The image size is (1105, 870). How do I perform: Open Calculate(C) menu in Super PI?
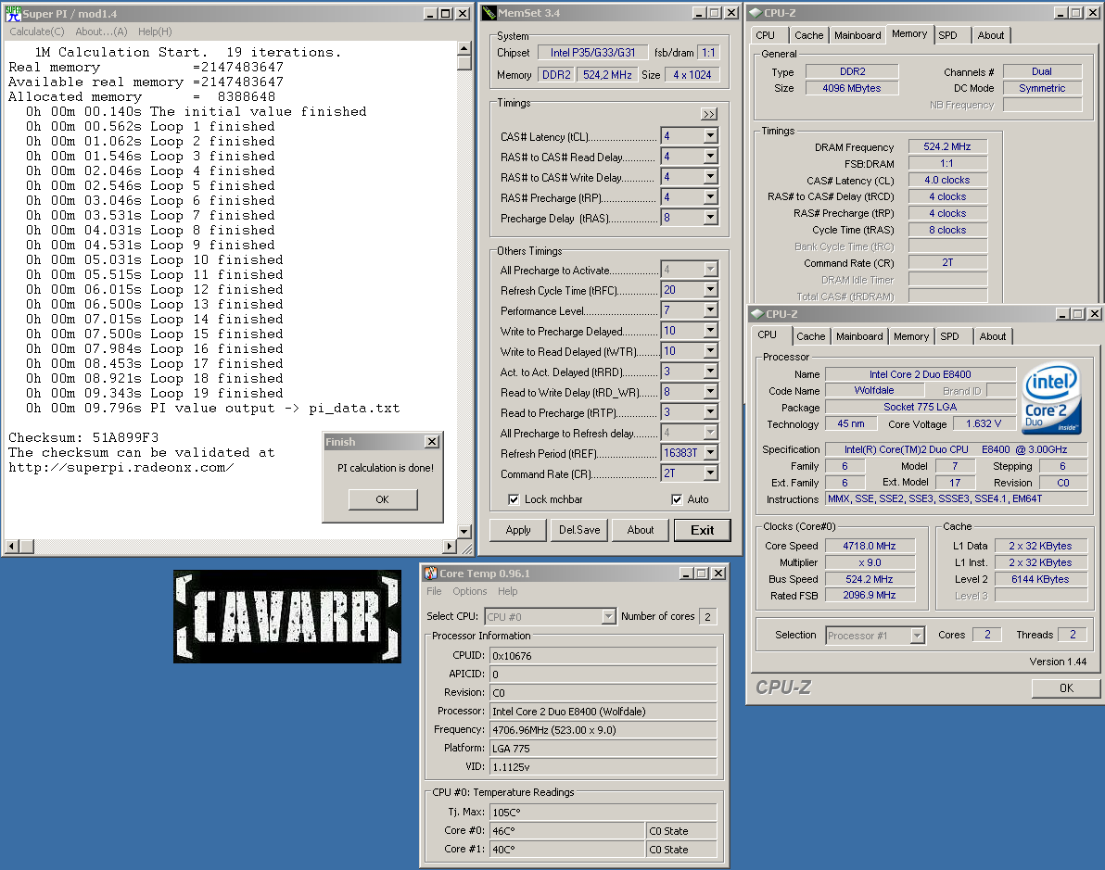(x=37, y=32)
